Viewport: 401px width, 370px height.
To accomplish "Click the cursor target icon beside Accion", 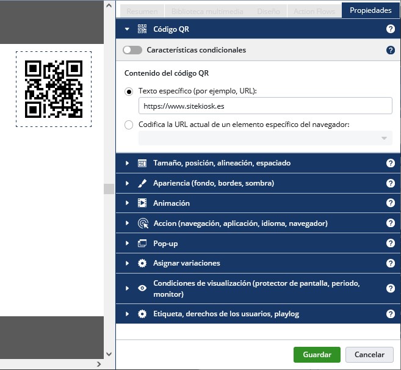I will coord(142,223).
